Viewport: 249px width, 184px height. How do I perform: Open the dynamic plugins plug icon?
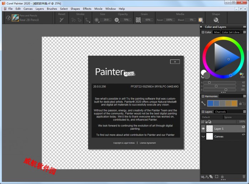[207, 176]
